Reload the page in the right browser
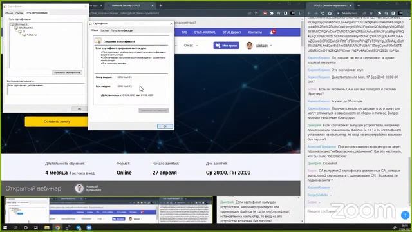The image size is (412, 232). pyautogui.click(x=323, y=13)
